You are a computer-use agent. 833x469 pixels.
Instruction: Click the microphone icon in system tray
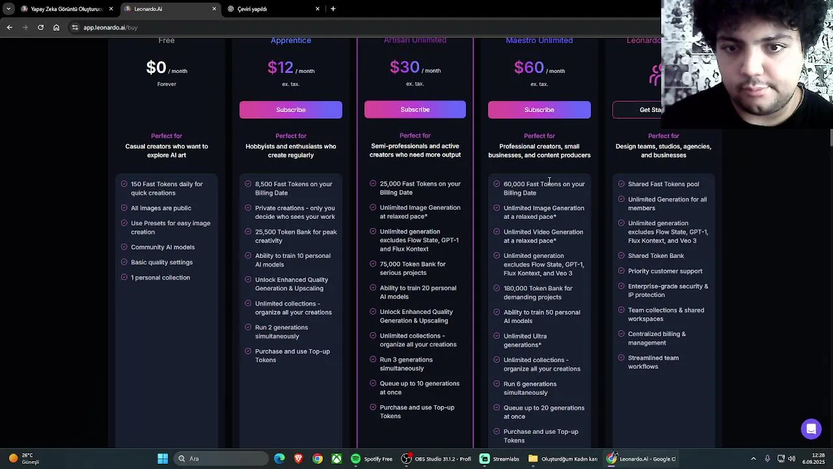(x=767, y=459)
